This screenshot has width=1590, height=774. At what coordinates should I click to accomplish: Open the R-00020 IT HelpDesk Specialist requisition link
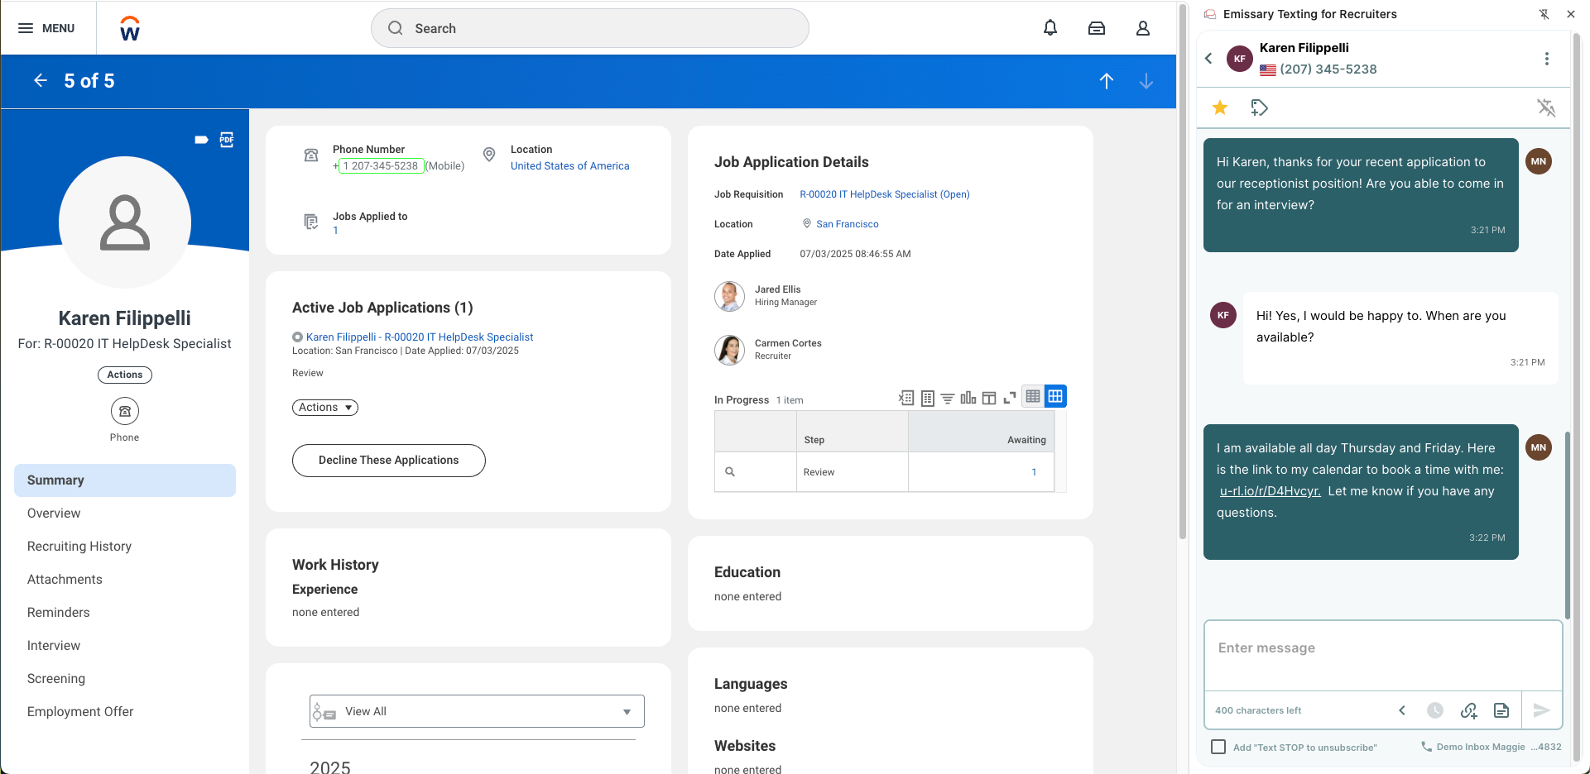point(884,194)
